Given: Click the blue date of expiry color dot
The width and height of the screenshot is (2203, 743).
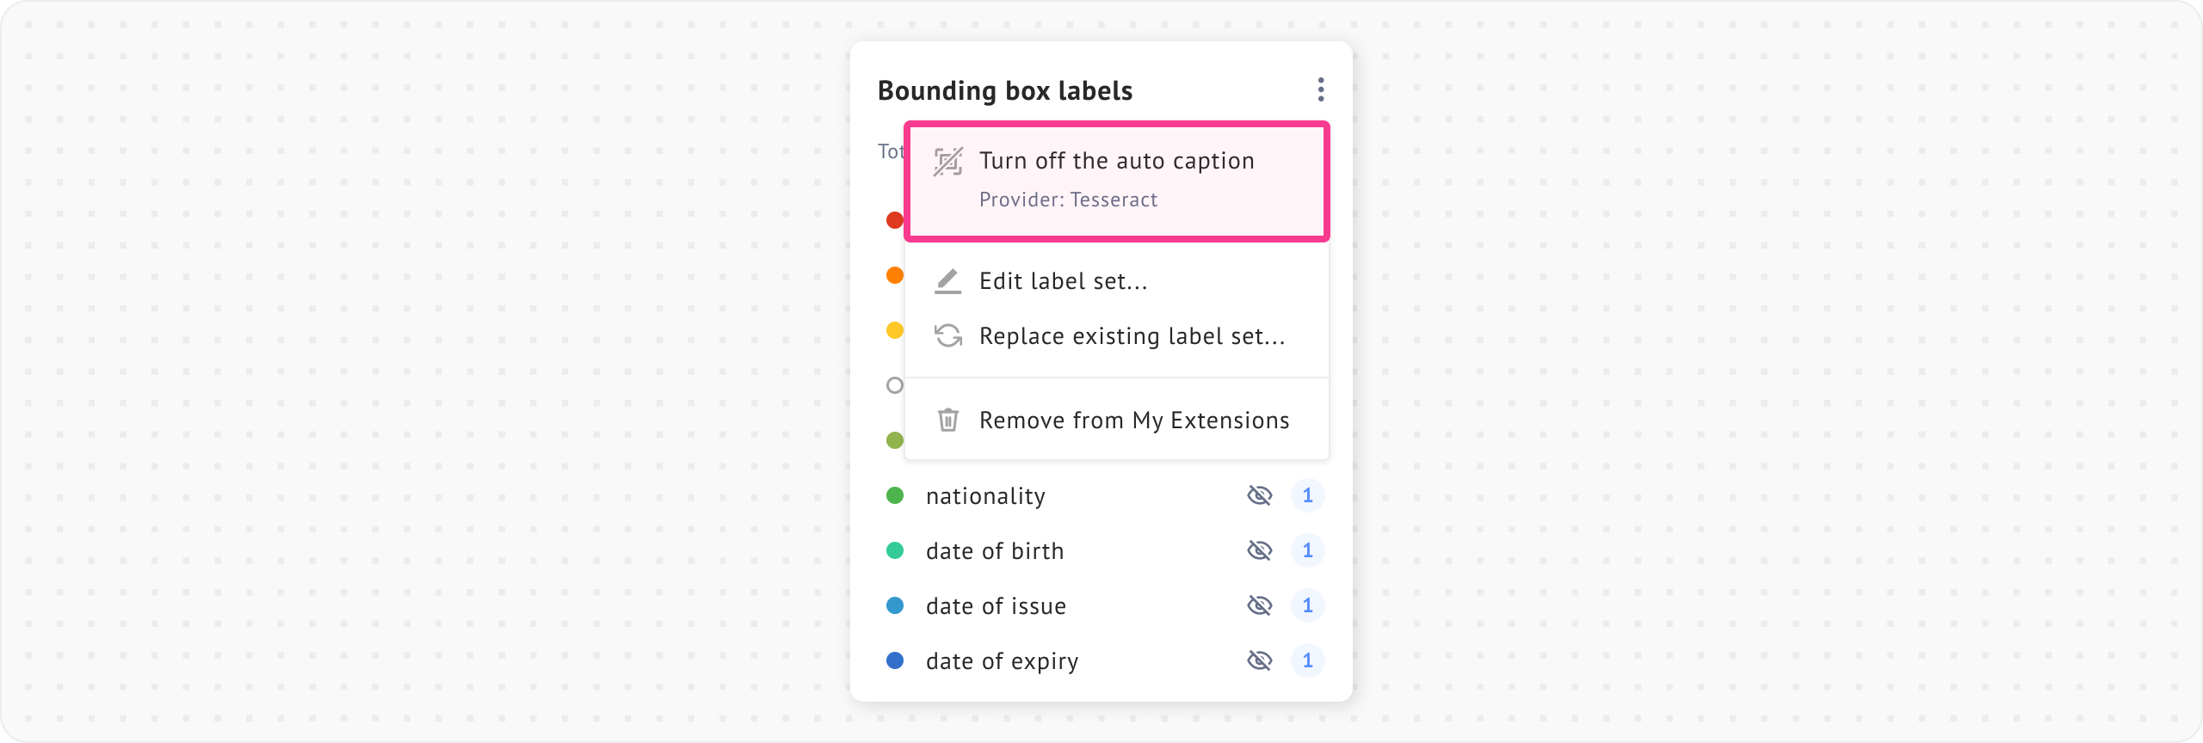Looking at the screenshot, I should click(895, 660).
